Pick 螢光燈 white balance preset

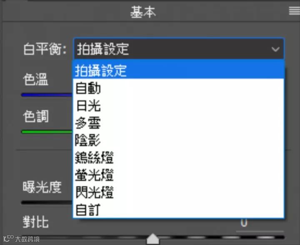(178, 175)
